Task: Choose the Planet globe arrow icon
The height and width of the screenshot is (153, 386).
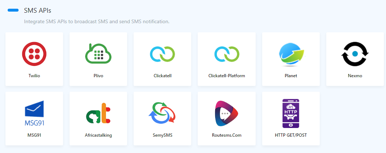Action: click(x=291, y=54)
